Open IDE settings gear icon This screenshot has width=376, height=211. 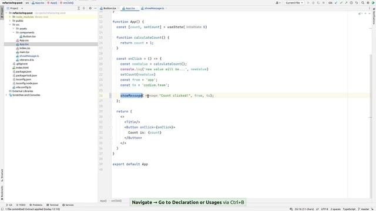368,3
